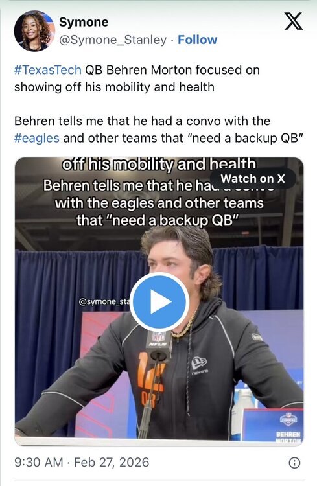Click the @symone_sta watermark on video

[104, 301]
